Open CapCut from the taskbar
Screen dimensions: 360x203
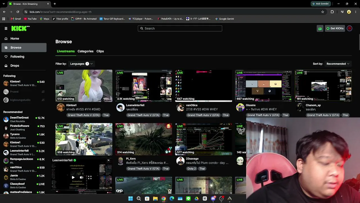tap(205, 198)
